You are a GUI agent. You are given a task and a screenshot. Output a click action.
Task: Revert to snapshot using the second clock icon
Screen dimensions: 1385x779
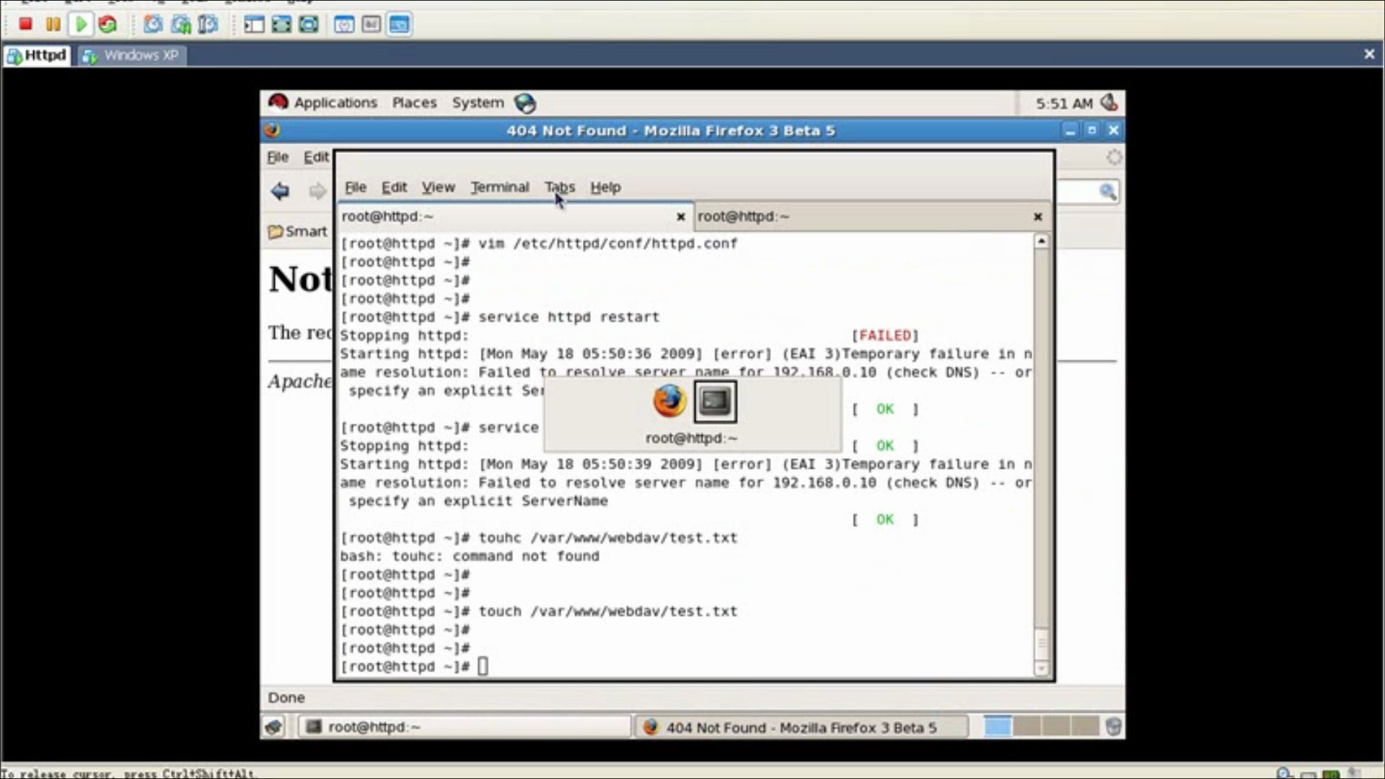[x=180, y=24]
